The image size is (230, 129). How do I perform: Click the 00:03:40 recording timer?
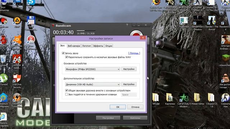[63, 32]
